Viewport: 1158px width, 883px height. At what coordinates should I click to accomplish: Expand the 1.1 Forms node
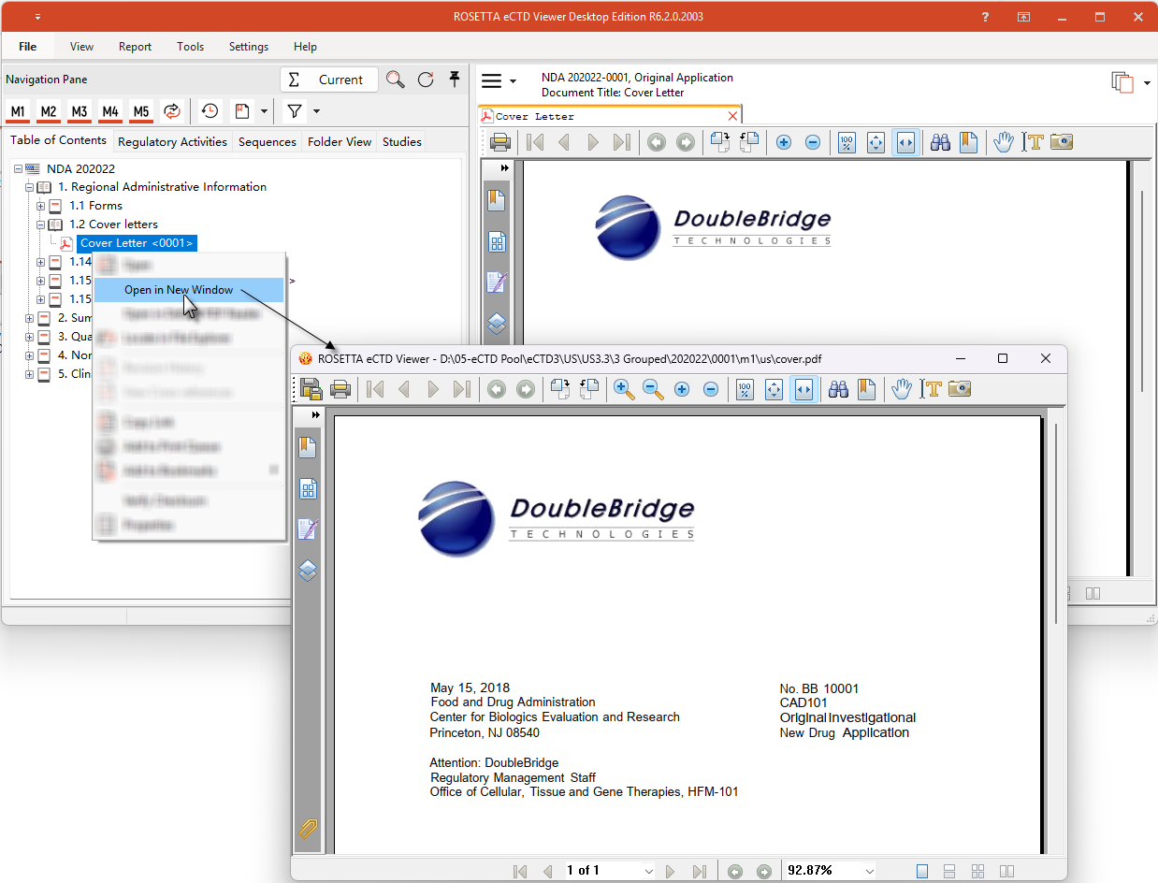point(40,206)
